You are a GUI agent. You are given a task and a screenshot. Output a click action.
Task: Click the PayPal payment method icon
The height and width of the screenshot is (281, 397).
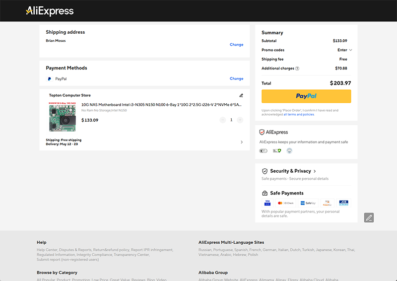pyautogui.click(x=49, y=79)
